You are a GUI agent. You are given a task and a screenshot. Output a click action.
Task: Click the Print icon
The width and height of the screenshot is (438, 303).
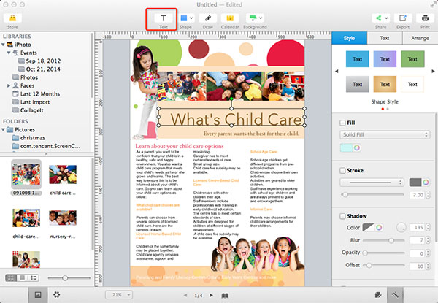(425, 18)
